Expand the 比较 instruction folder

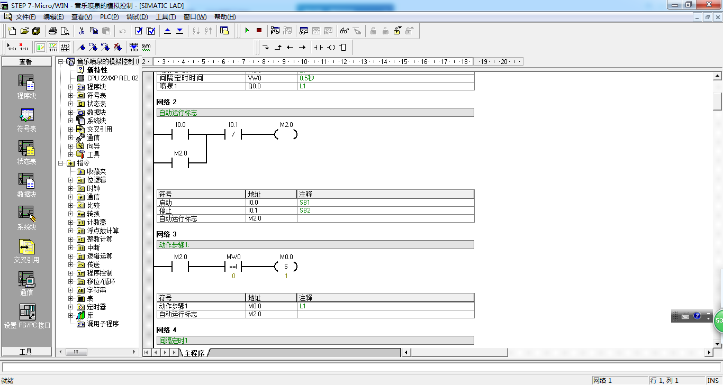(x=71, y=205)
